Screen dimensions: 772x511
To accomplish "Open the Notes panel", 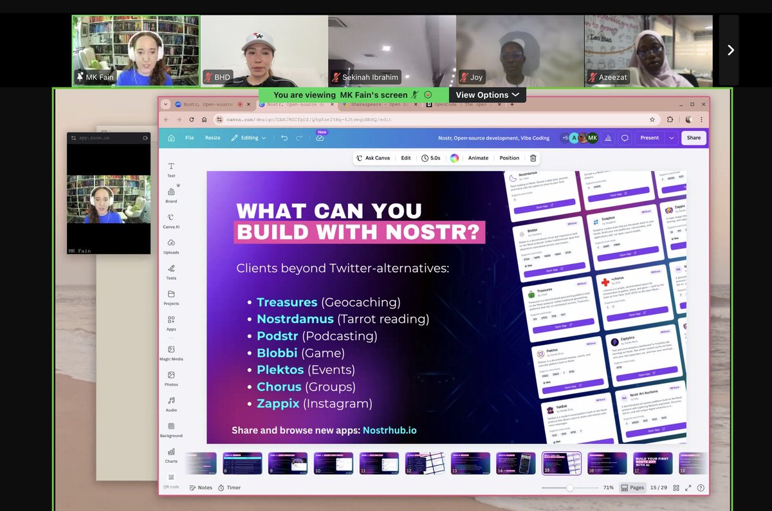I will pos(201,488).
